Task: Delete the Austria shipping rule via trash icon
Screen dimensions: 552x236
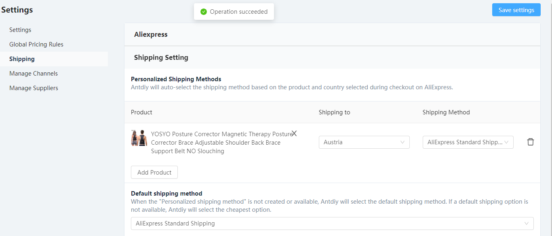Action: (x=531, y=142)
